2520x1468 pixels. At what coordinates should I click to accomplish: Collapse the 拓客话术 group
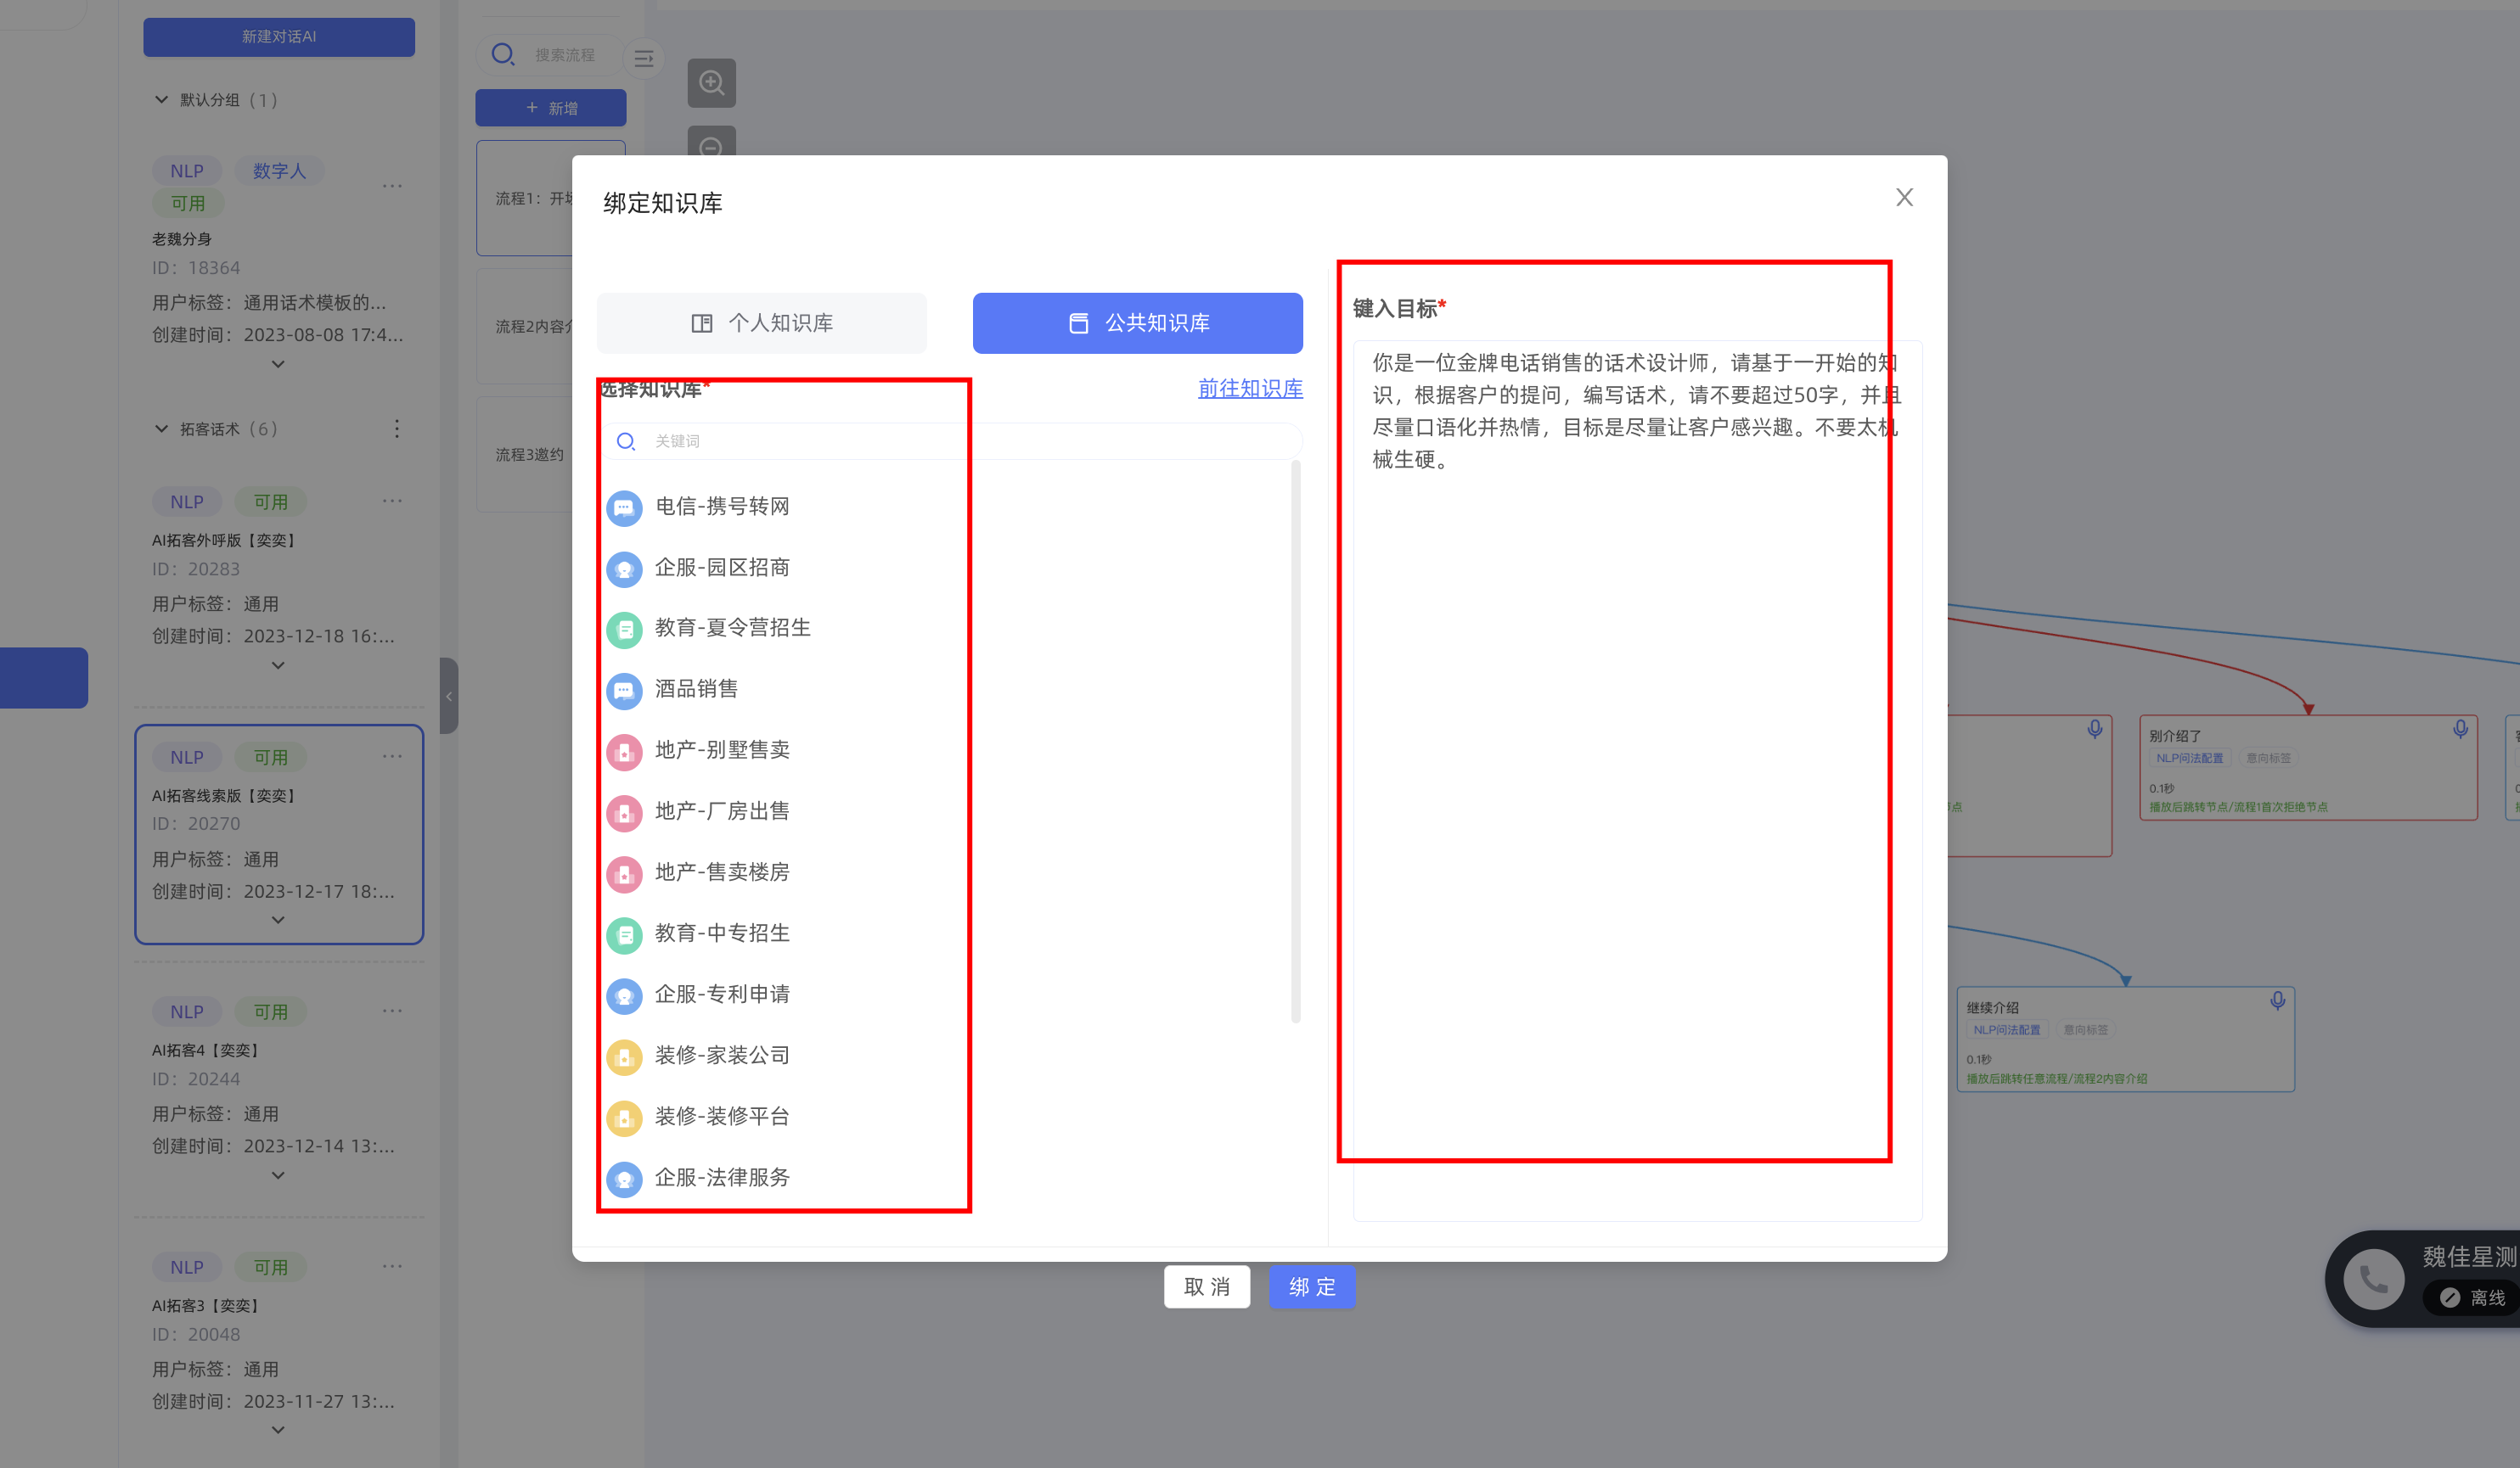161,429
